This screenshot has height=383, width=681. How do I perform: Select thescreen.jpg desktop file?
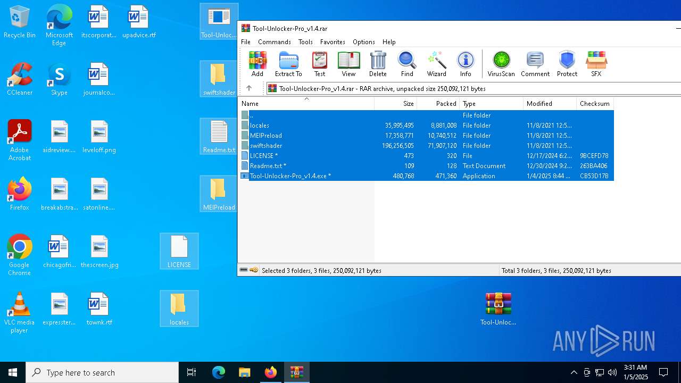pos(99,252)
